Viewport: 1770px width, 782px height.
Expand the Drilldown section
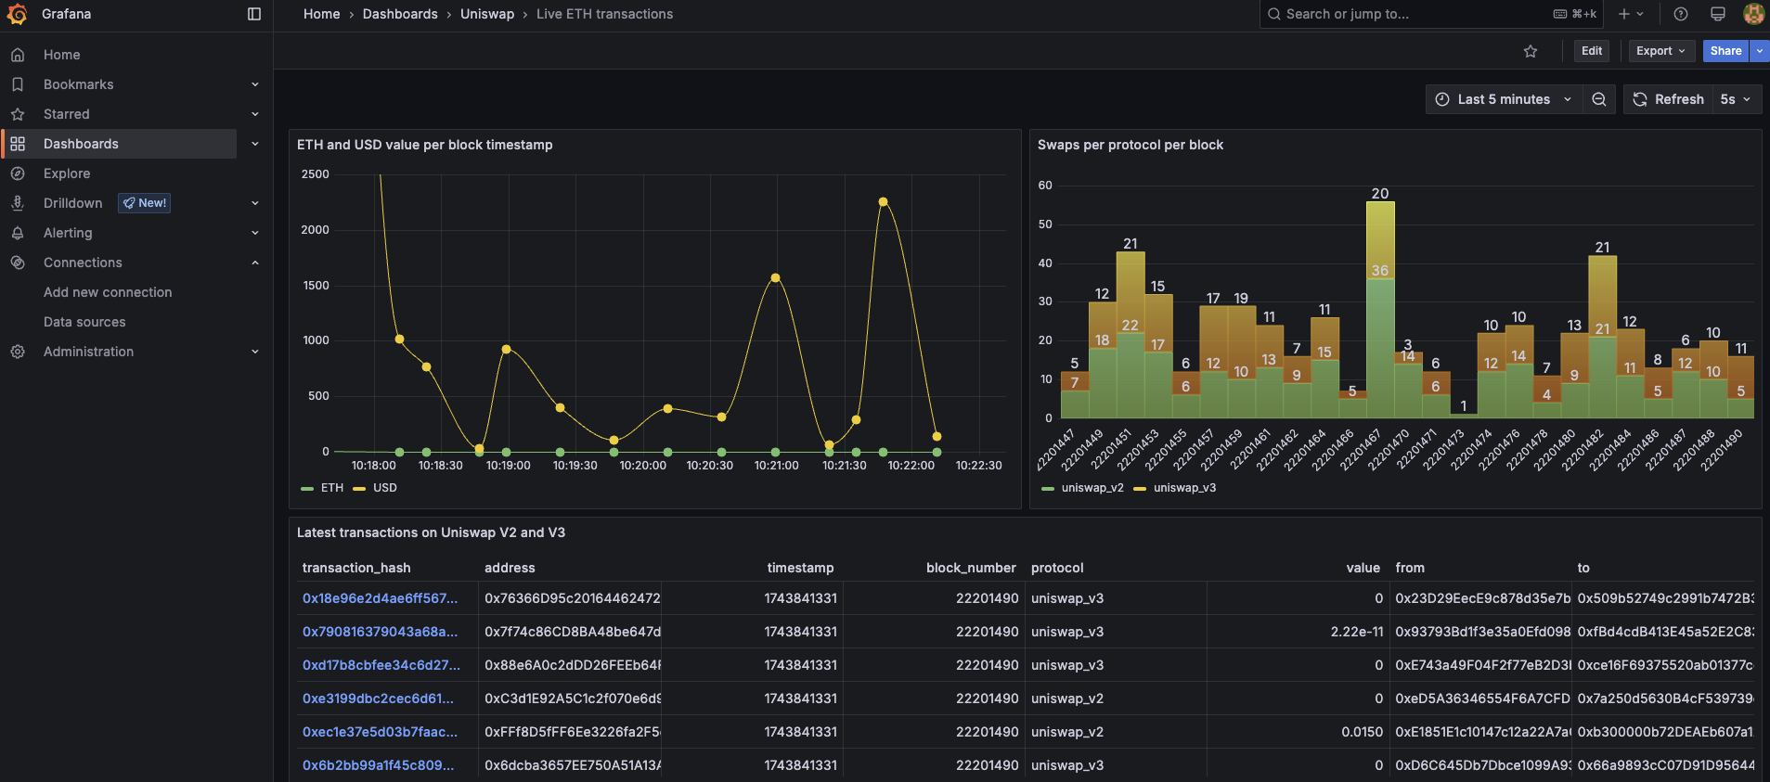[x=255, y=203]
